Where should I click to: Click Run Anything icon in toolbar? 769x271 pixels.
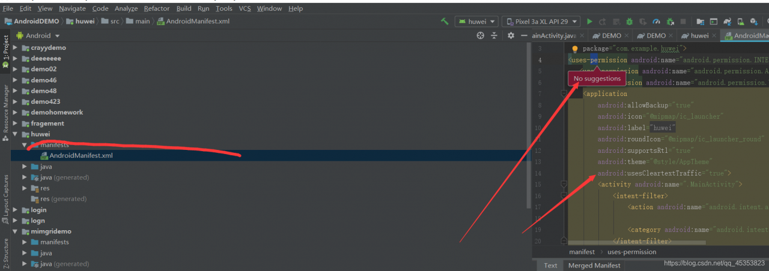pos(714,22)
